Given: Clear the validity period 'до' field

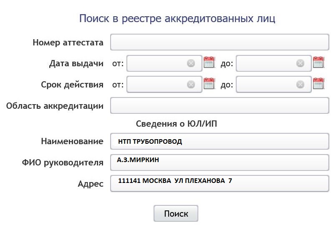Looking at the screenshot, I should pos(300,85).
